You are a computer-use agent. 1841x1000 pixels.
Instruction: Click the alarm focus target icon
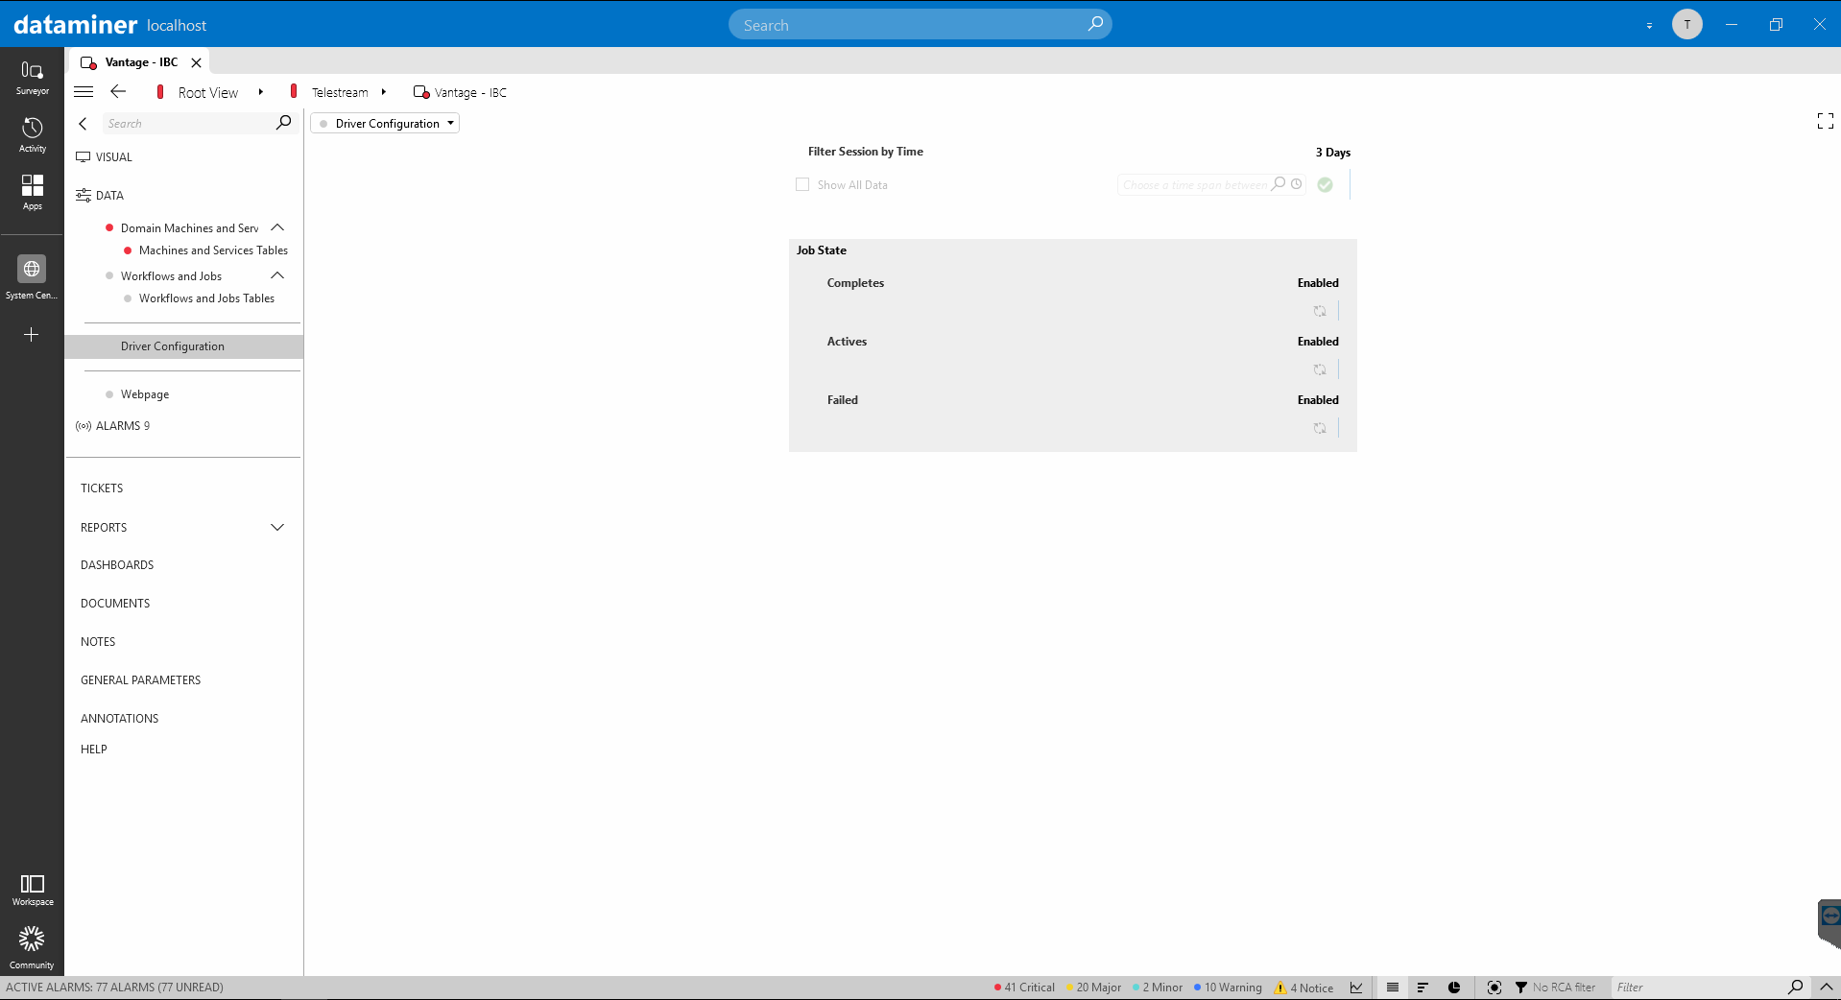1494,988
